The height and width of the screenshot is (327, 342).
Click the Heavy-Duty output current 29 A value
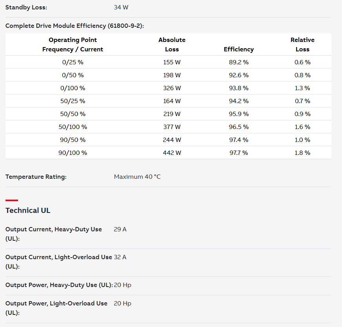[120, 229]
